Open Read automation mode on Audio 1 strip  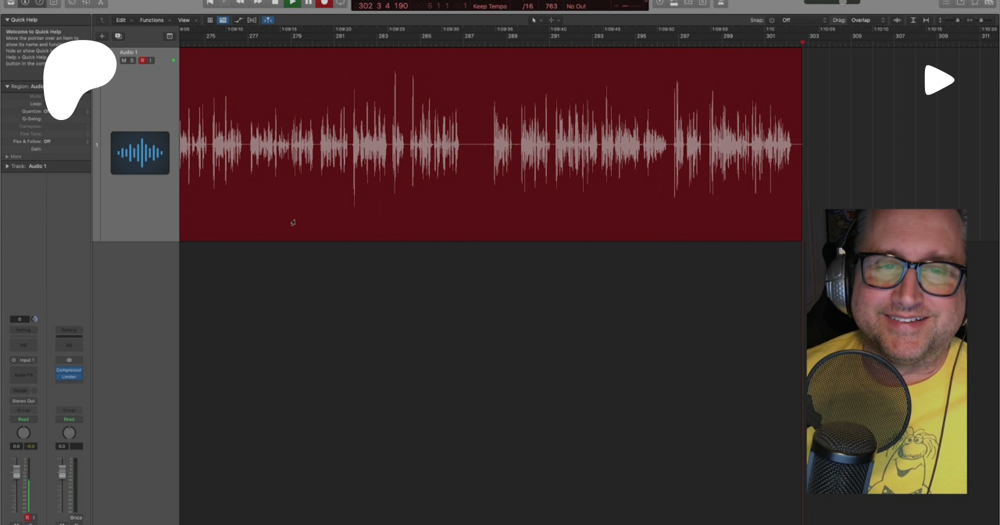(x=23, y=419)
